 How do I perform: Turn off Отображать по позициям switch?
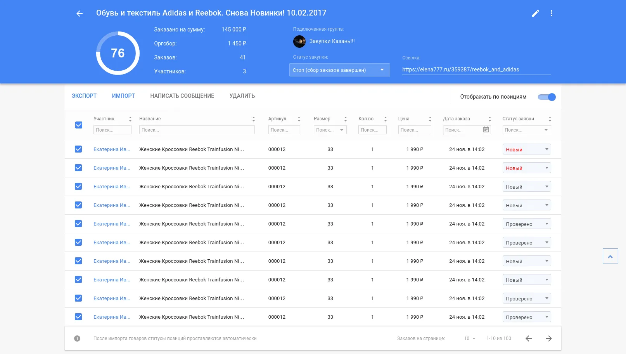tap(547, 97)
